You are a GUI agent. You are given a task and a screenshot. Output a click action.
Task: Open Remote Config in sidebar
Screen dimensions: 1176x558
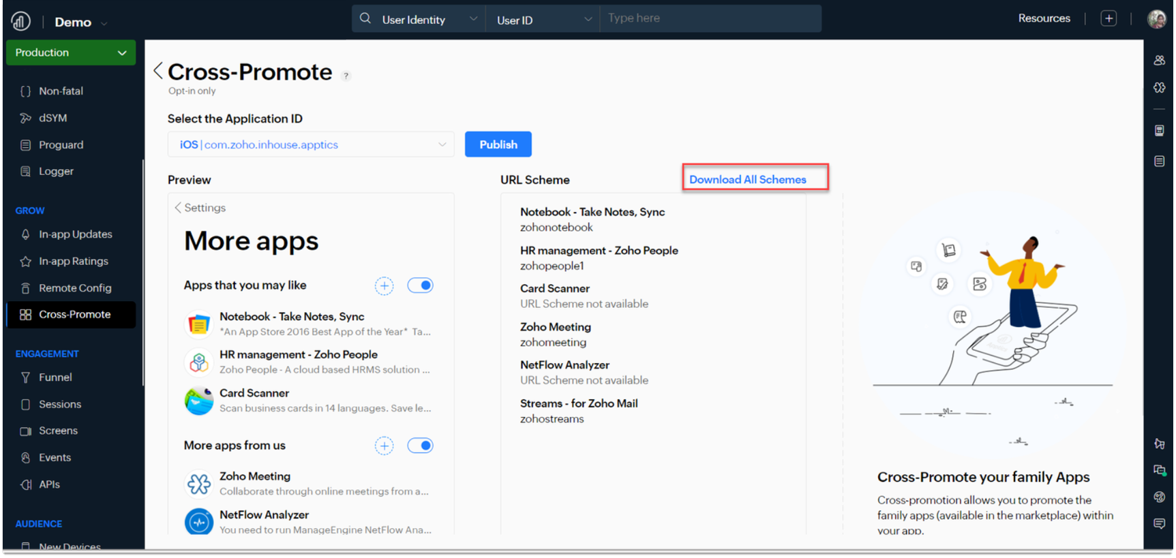click(75, 288)
